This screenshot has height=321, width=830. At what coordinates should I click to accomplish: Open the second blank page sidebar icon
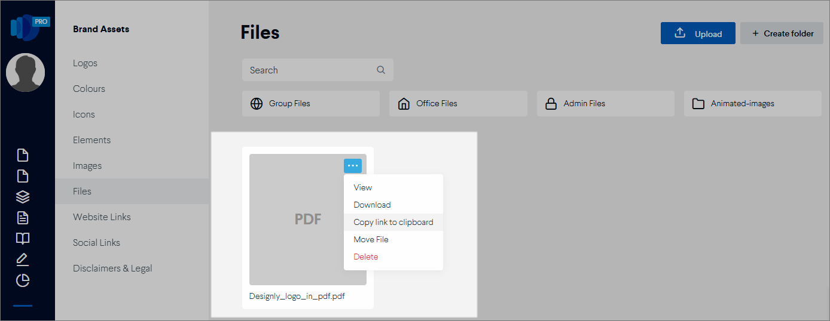tap(23, 176)
